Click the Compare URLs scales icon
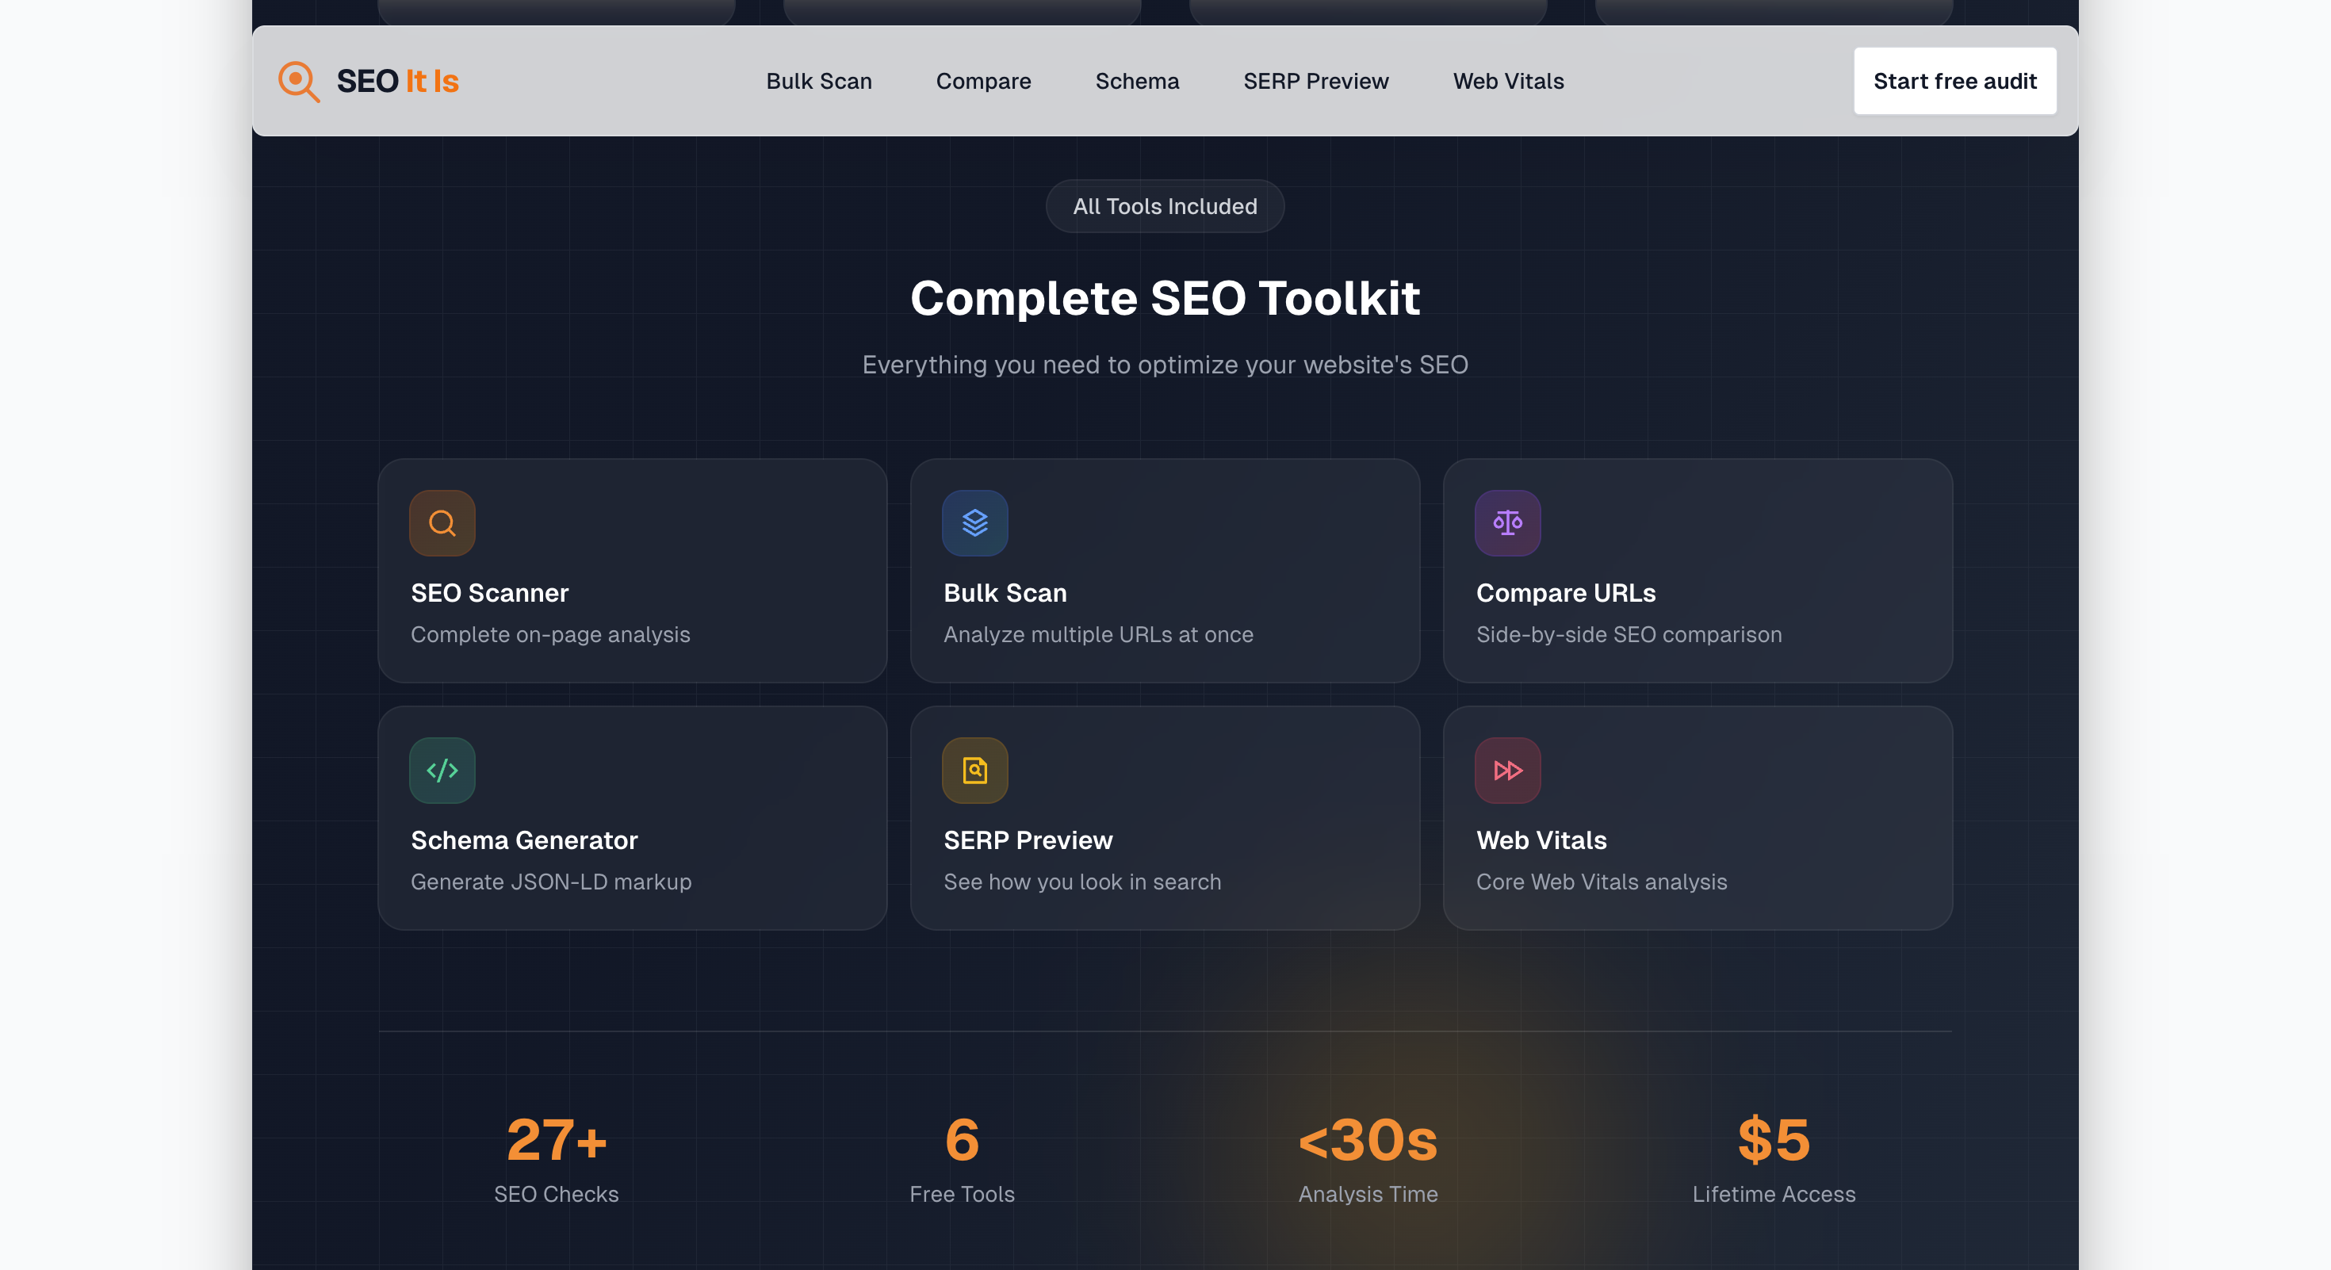 pos(1506,523)
